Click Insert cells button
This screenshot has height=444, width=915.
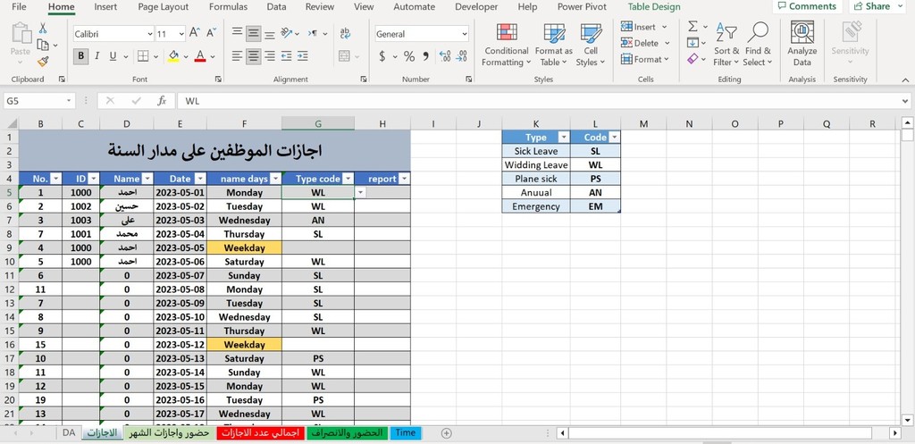tap(645, 27)
